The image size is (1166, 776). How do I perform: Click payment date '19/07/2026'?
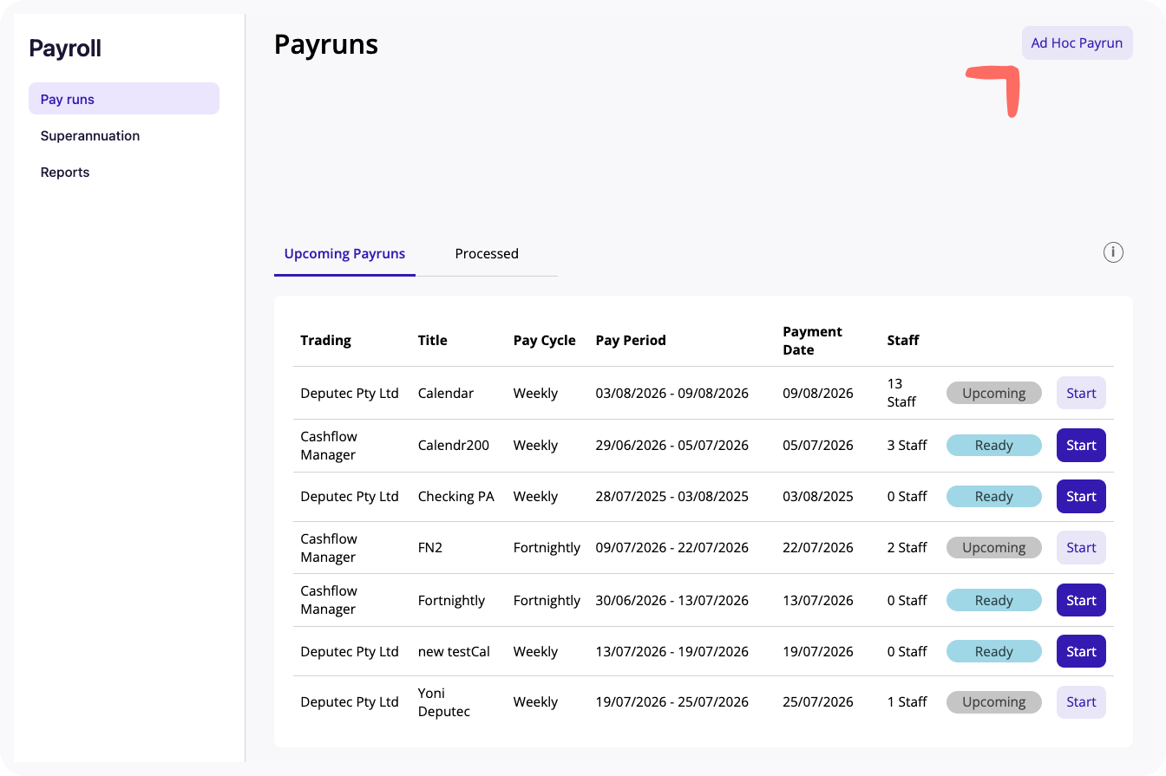click(818, 651)
